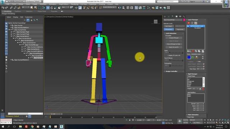Open the Utilities wrench tab
The width and height of the screenshot is (230, 129).
[x=184, y=16]
